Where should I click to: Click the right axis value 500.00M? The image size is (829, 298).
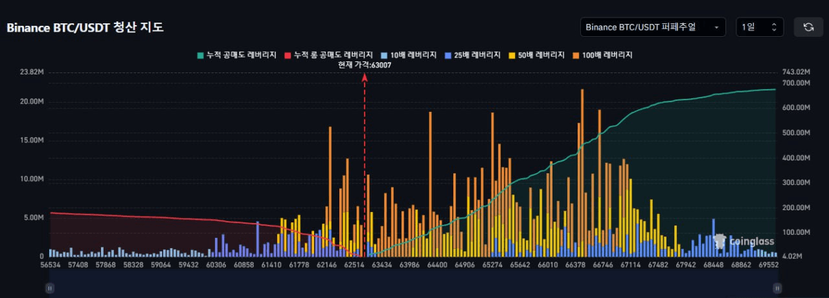pyautogui.click(x=797, y=133)
